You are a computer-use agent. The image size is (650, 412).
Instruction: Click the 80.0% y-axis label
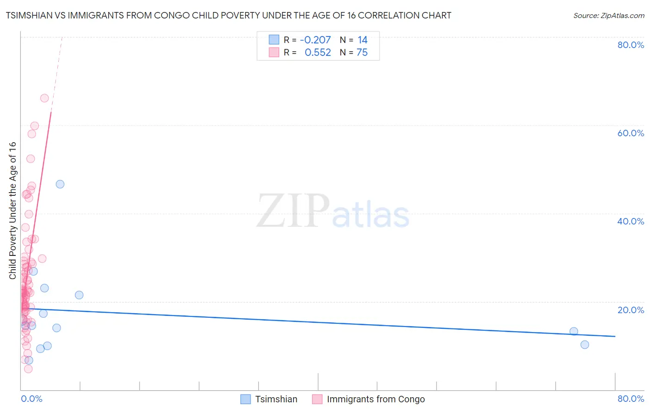[x=631, y=45]
